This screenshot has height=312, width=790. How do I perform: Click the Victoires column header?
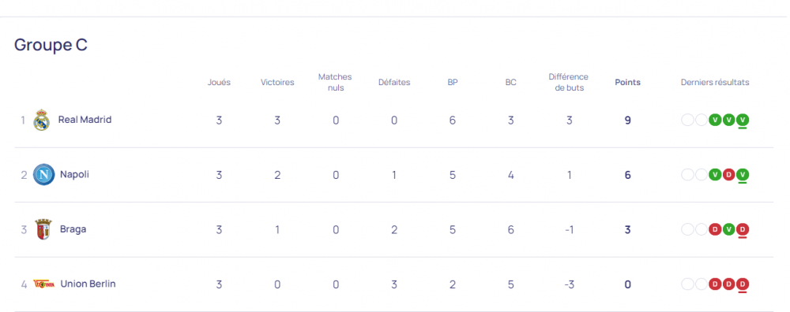tap(277, 83)
